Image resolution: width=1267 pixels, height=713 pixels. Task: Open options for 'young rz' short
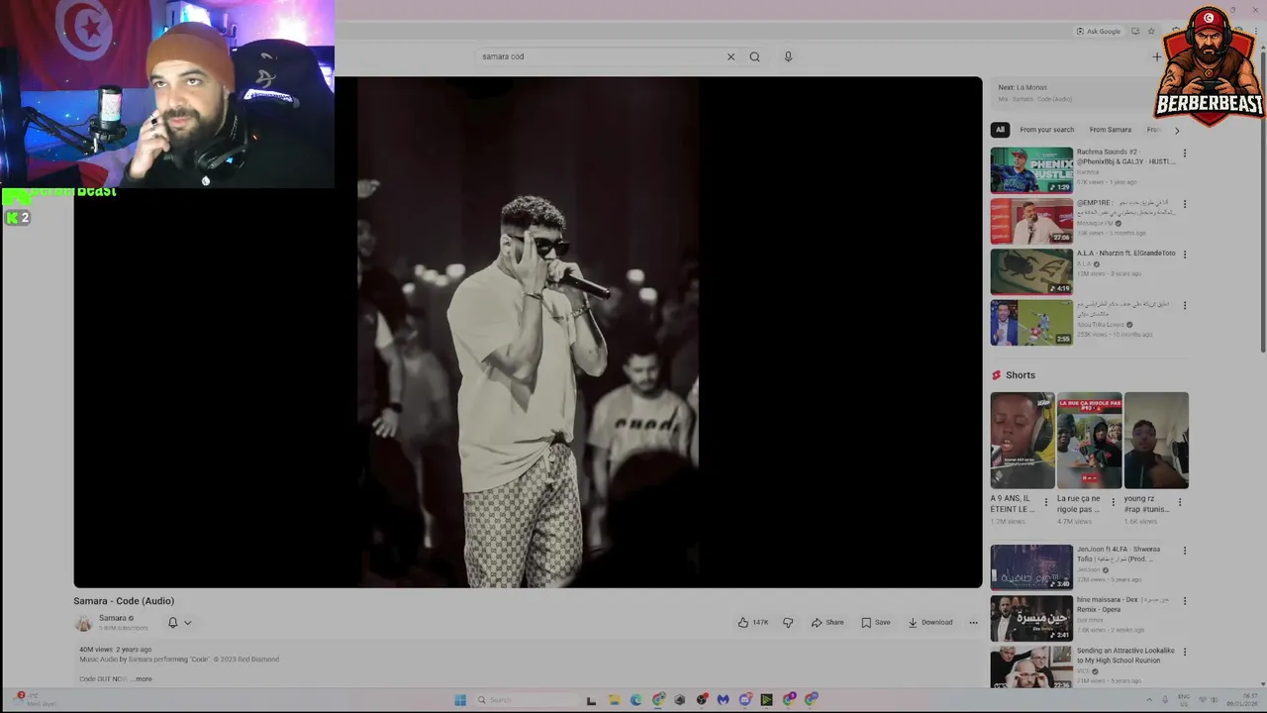(x=1179, y=502)
